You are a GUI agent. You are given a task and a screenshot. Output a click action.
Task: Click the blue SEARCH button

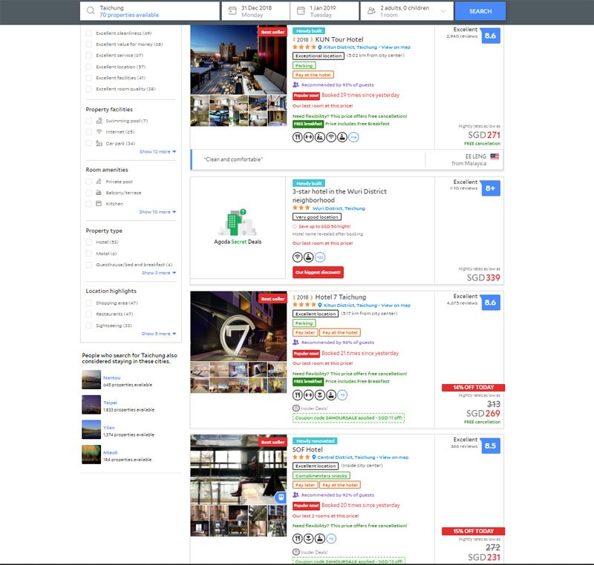tap(480, 11)
